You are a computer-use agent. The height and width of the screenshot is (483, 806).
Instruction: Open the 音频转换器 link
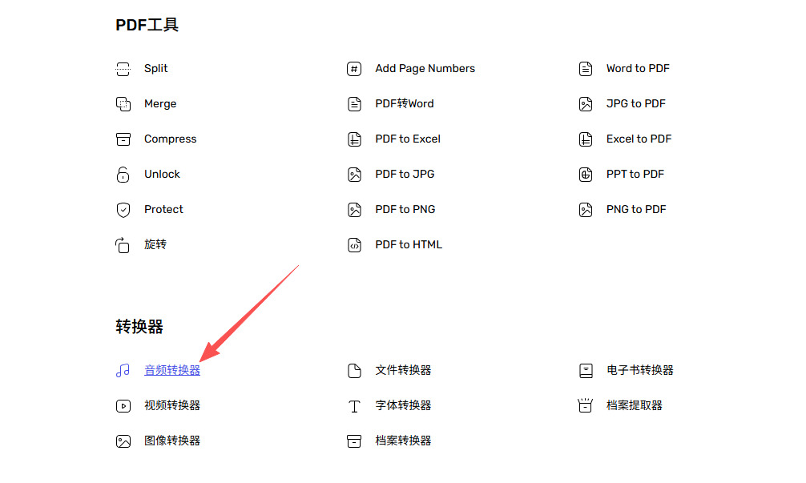click(x=172, y=371)
